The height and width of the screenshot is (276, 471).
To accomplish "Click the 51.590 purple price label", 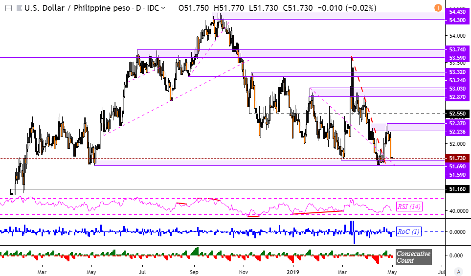I will pyautogui.click(x=457, y=175).
